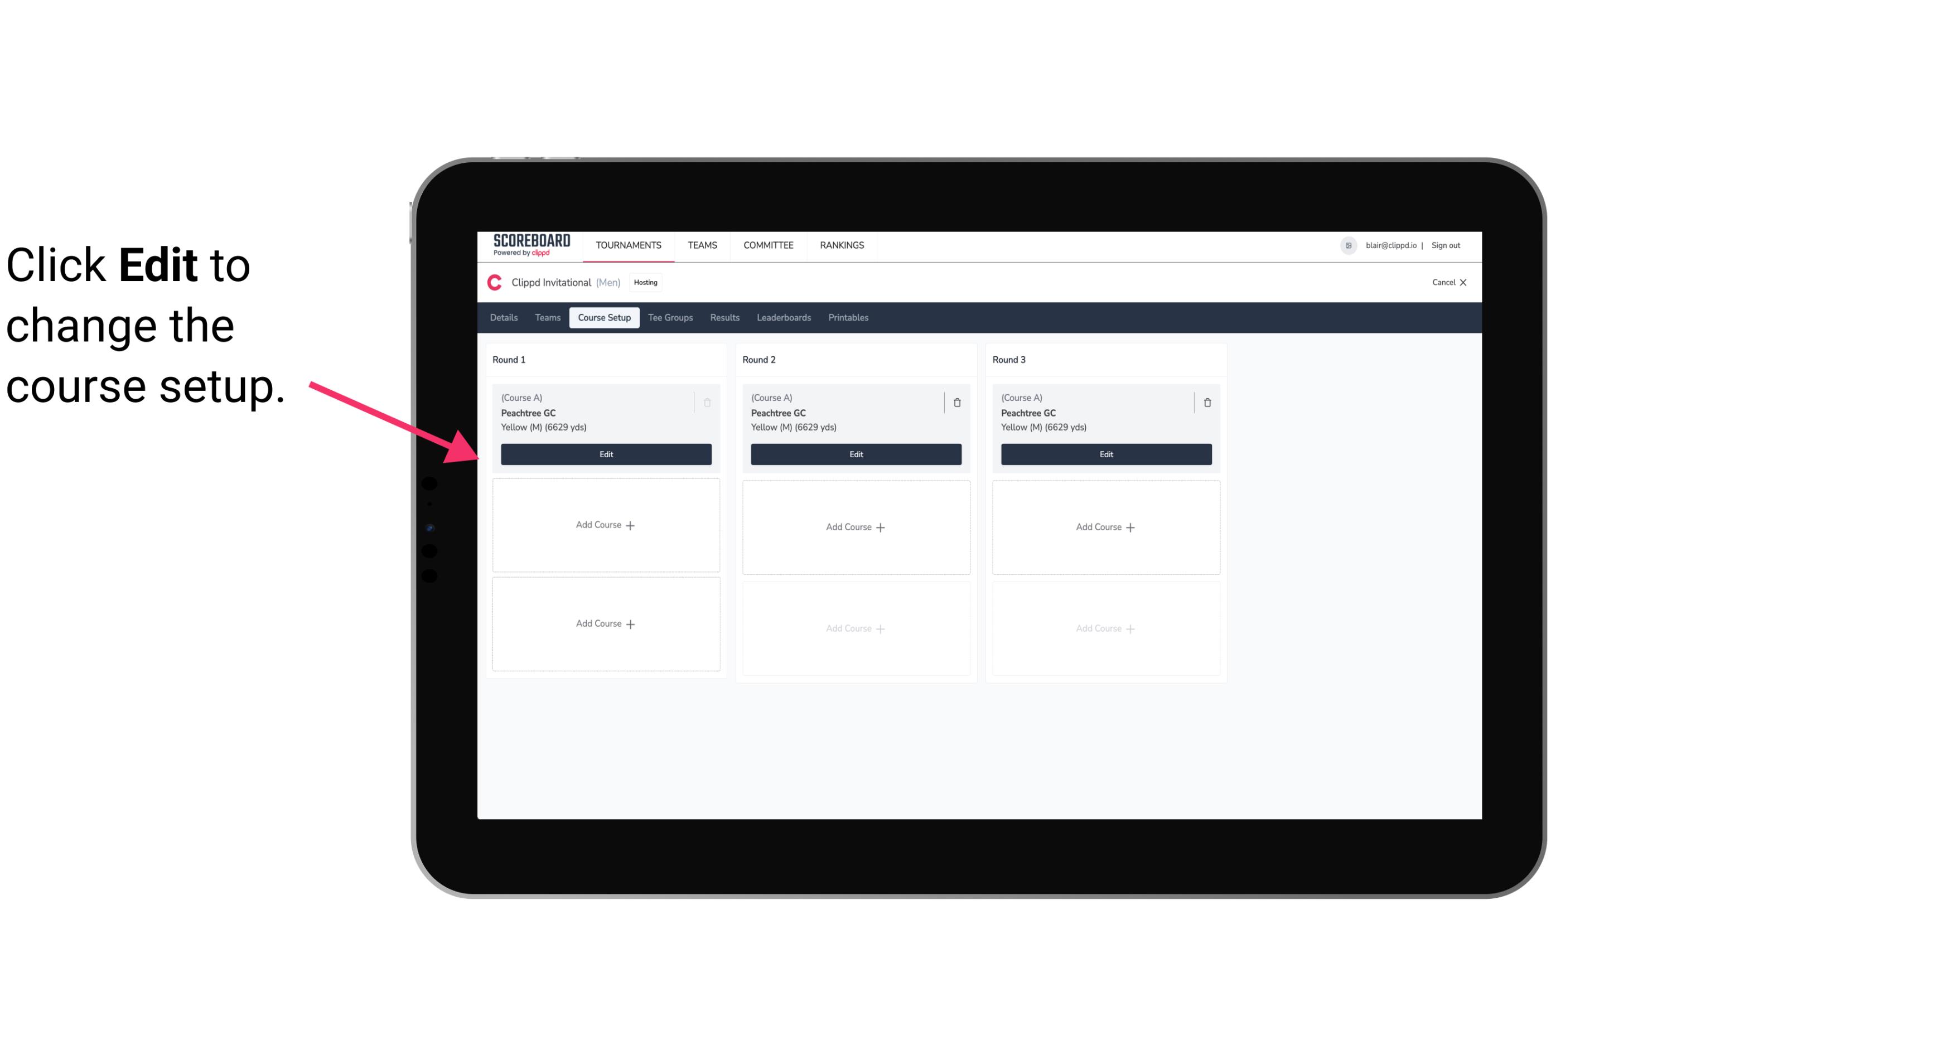The image size is (1952, 1050).
Task: Click Add Course in Round 2
Action: [854, 526]
